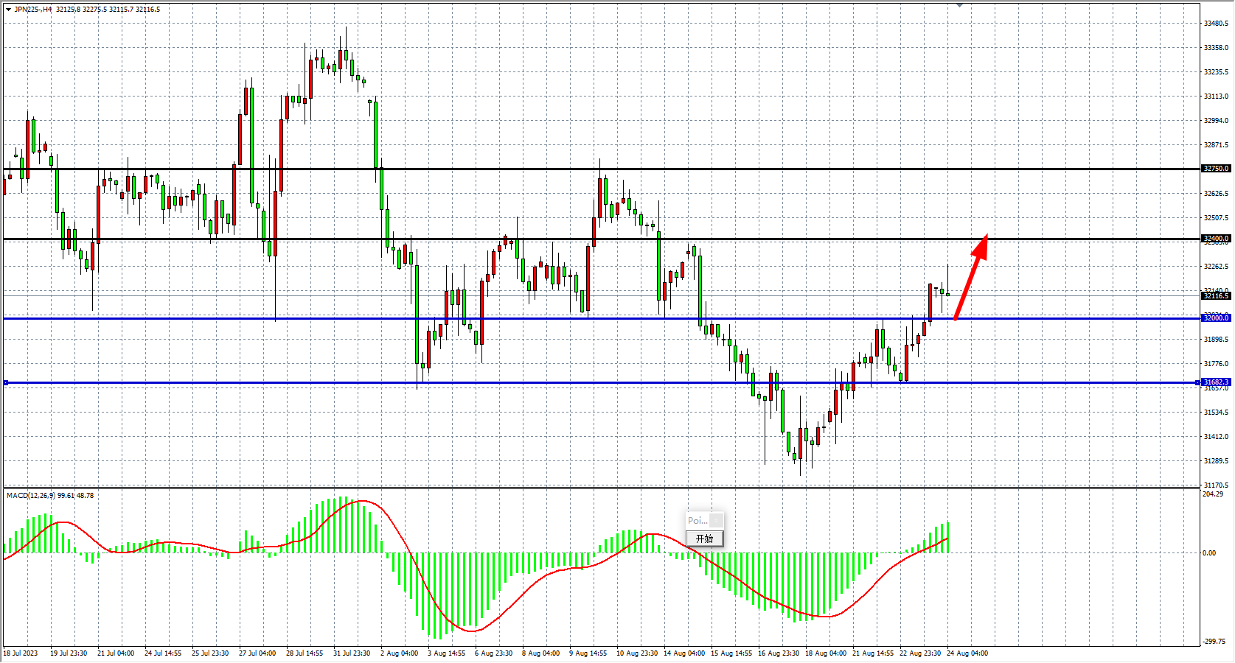Click the left anchor point of the 31682.3 line

[x=6, y=382]
